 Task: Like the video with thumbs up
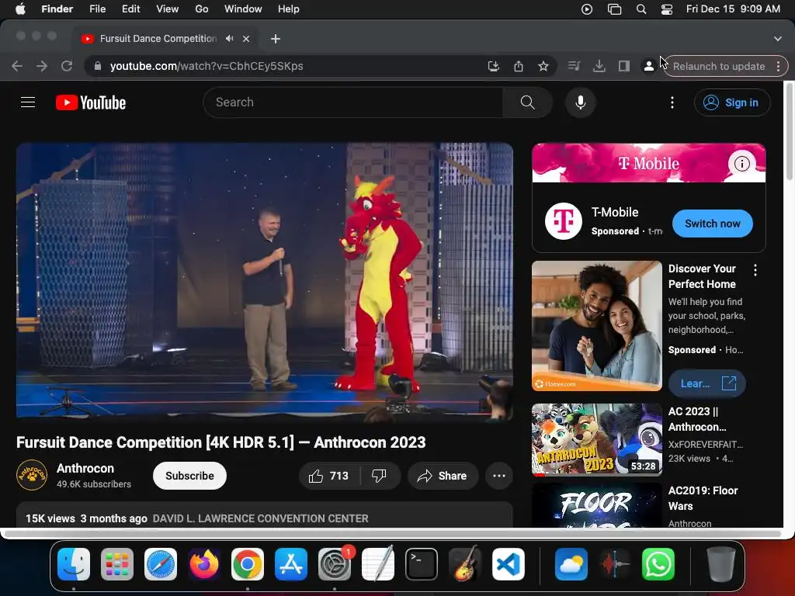coord(329,476)
